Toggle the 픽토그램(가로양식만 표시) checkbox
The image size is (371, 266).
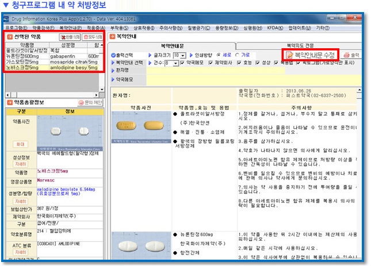point(298,63)
